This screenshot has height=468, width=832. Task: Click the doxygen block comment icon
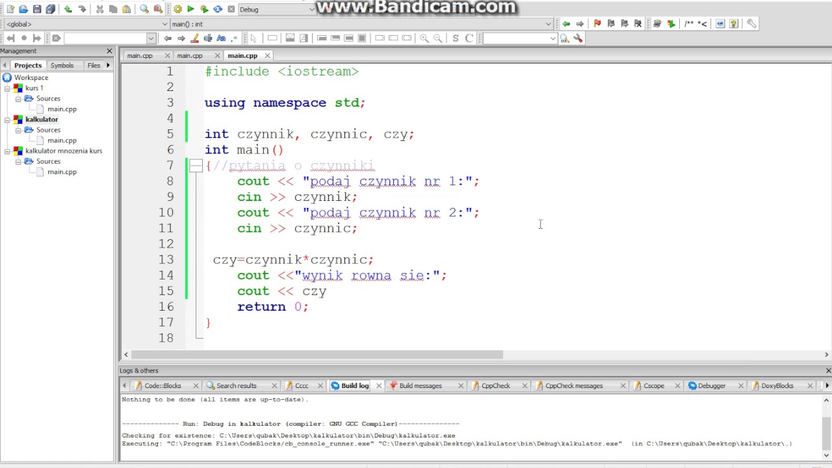[x=688, y=24]
